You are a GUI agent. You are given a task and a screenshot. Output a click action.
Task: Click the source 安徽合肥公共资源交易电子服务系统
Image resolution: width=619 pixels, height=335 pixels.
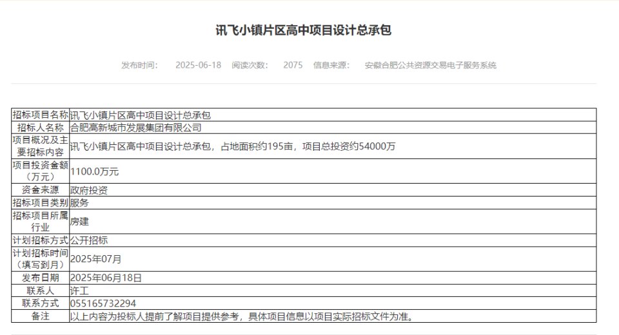[430, 65]
